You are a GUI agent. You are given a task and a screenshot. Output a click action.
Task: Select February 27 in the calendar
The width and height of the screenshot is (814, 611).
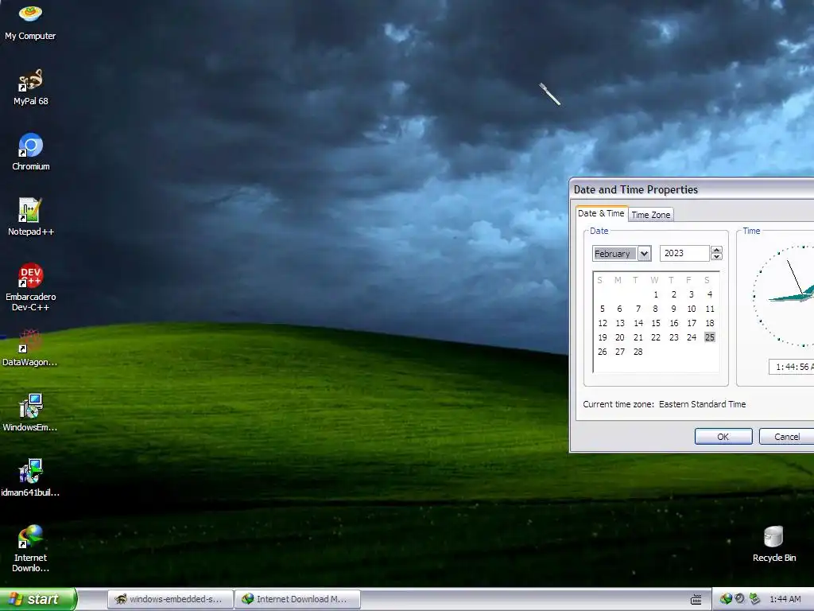[620, 352]
